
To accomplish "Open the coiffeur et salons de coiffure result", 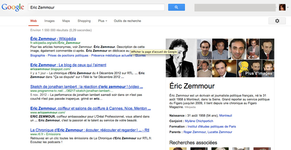I will click(x=90, y=108).
